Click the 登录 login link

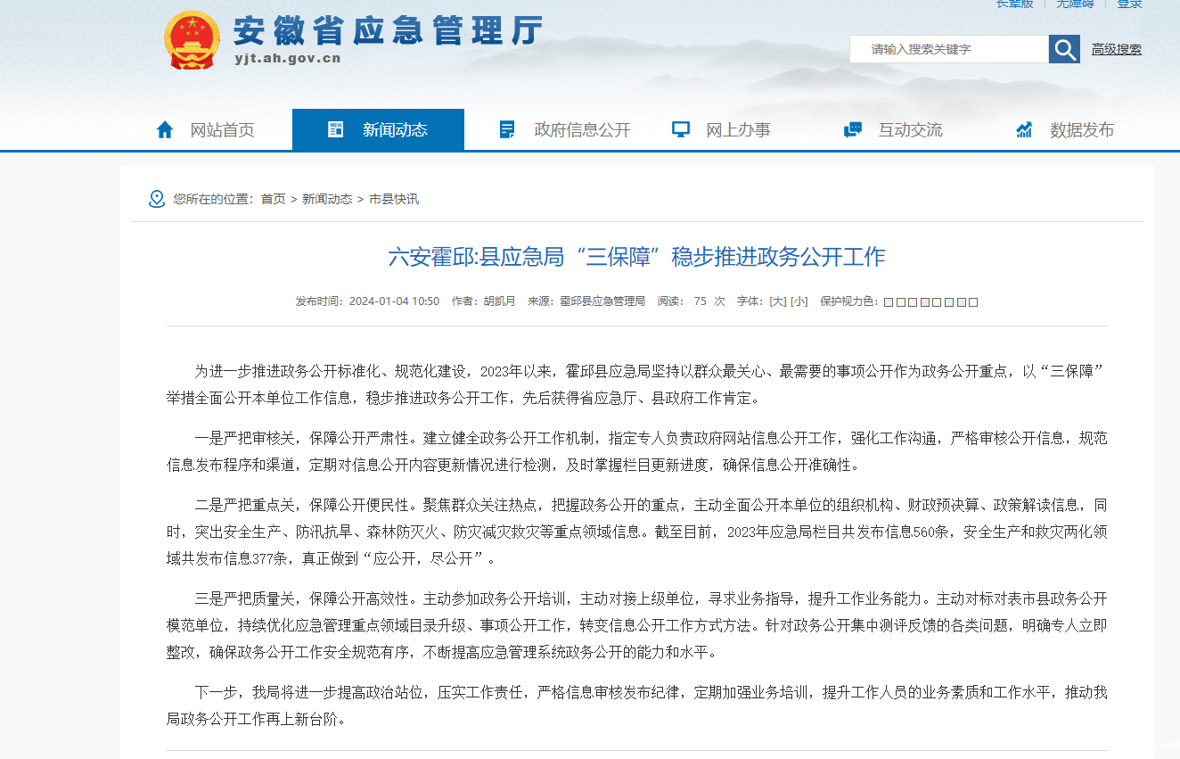[1129, 4]
